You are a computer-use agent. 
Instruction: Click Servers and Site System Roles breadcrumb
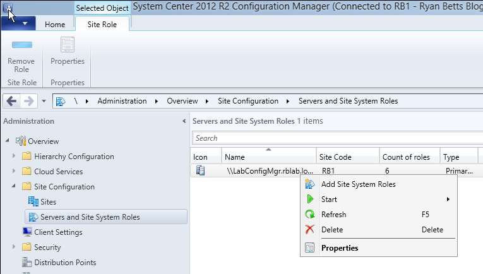(348, 101)
